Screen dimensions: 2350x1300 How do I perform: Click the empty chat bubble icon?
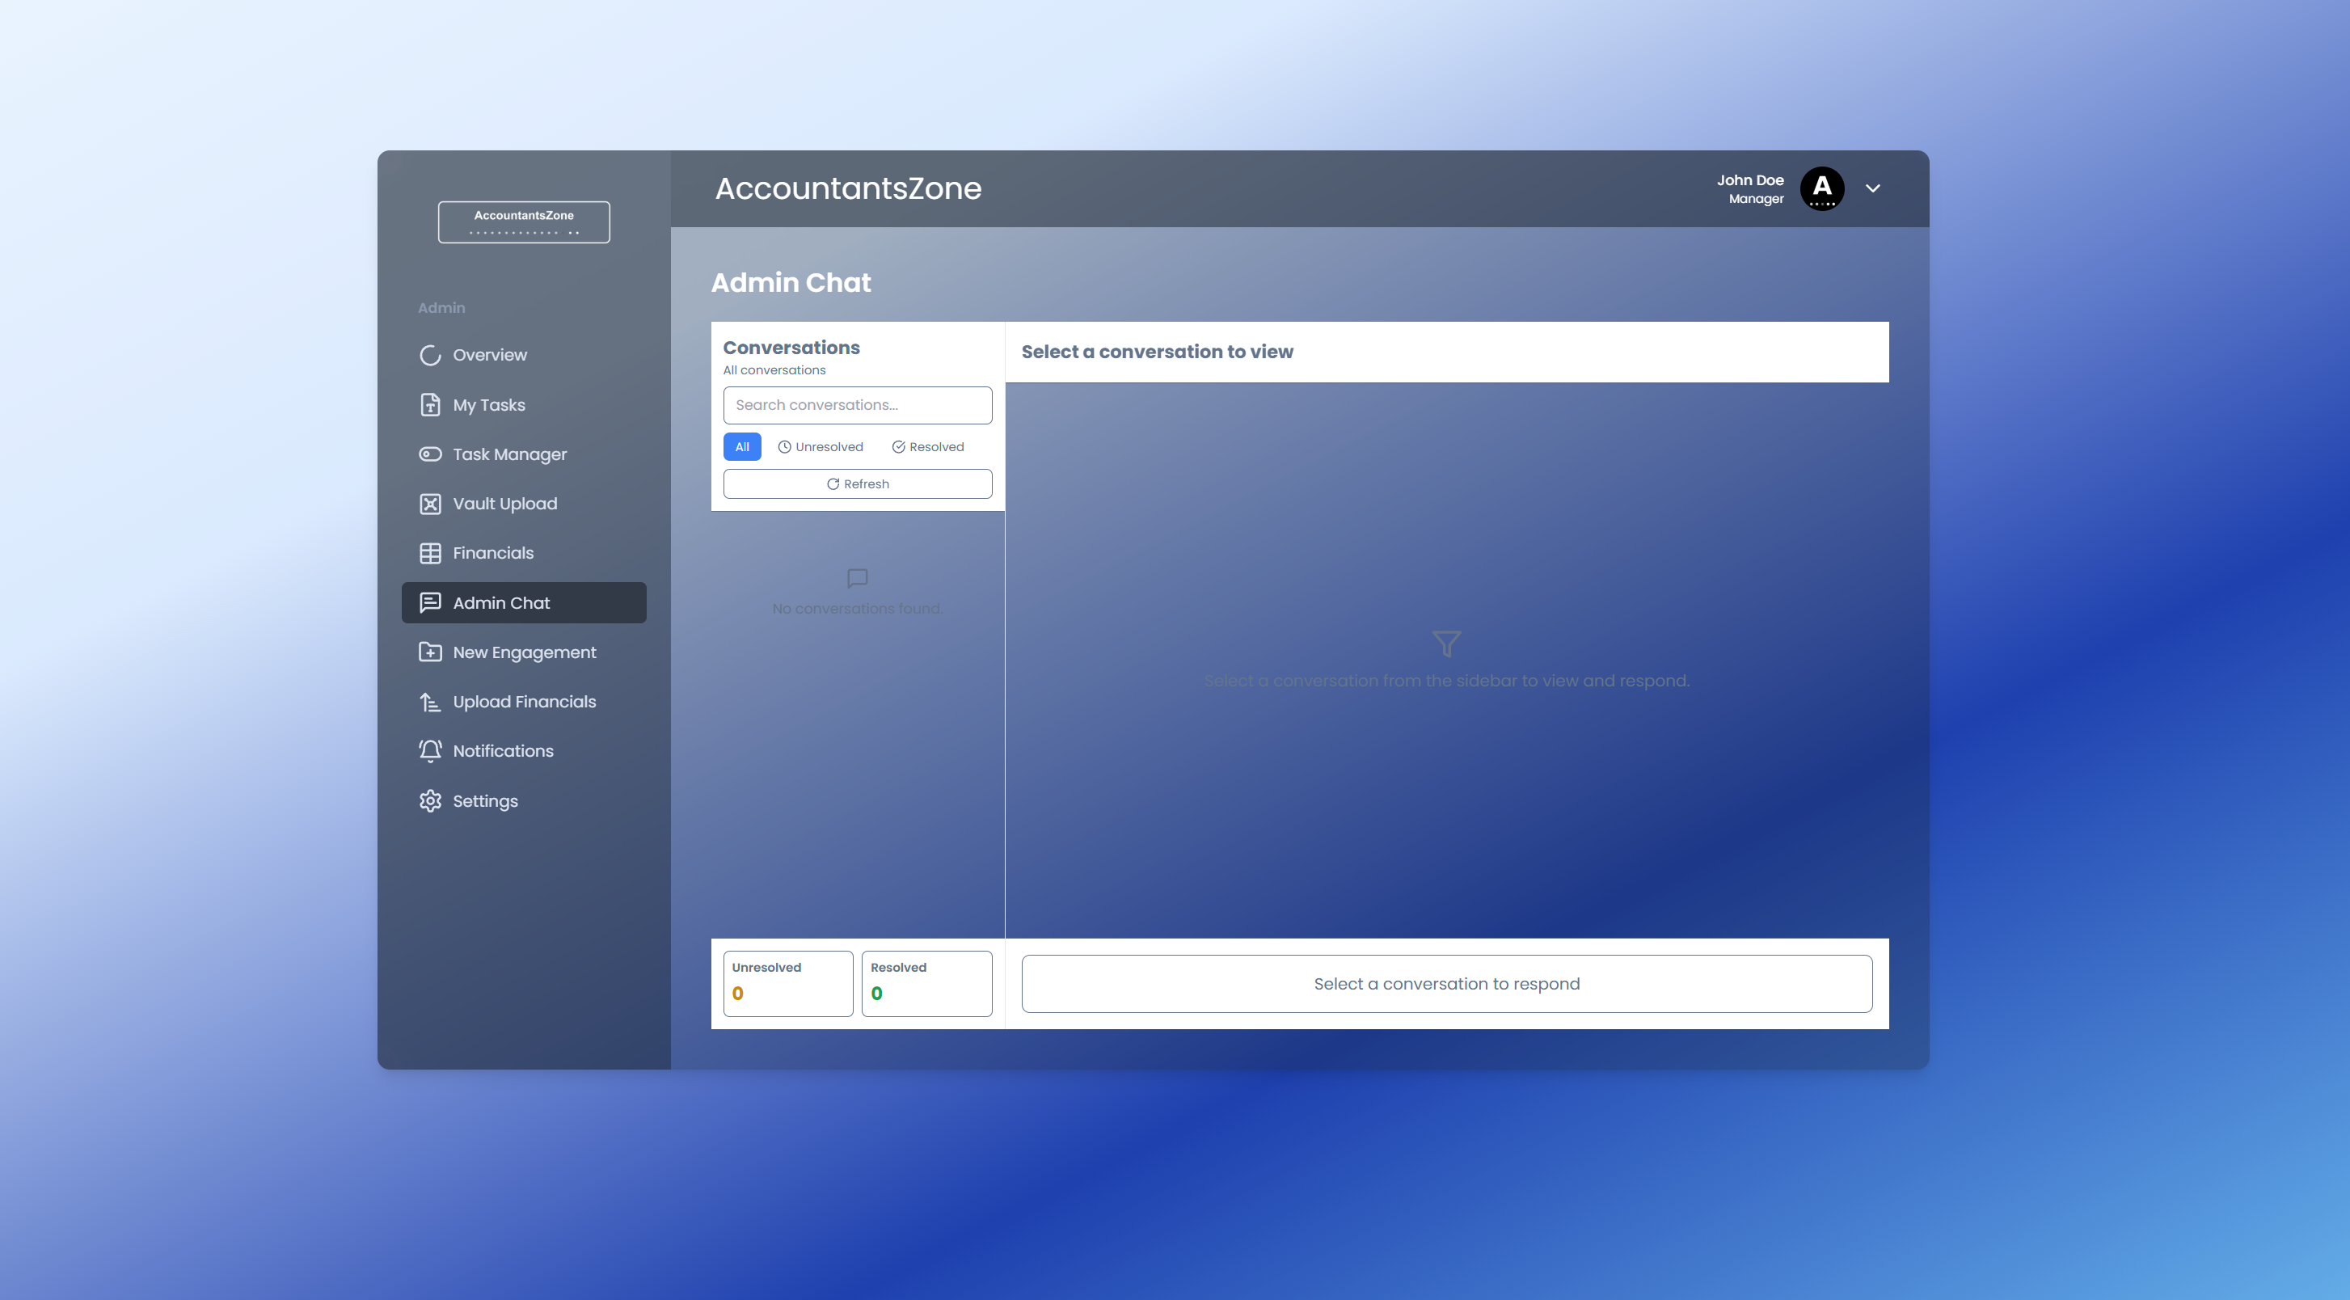click(858, 578)
